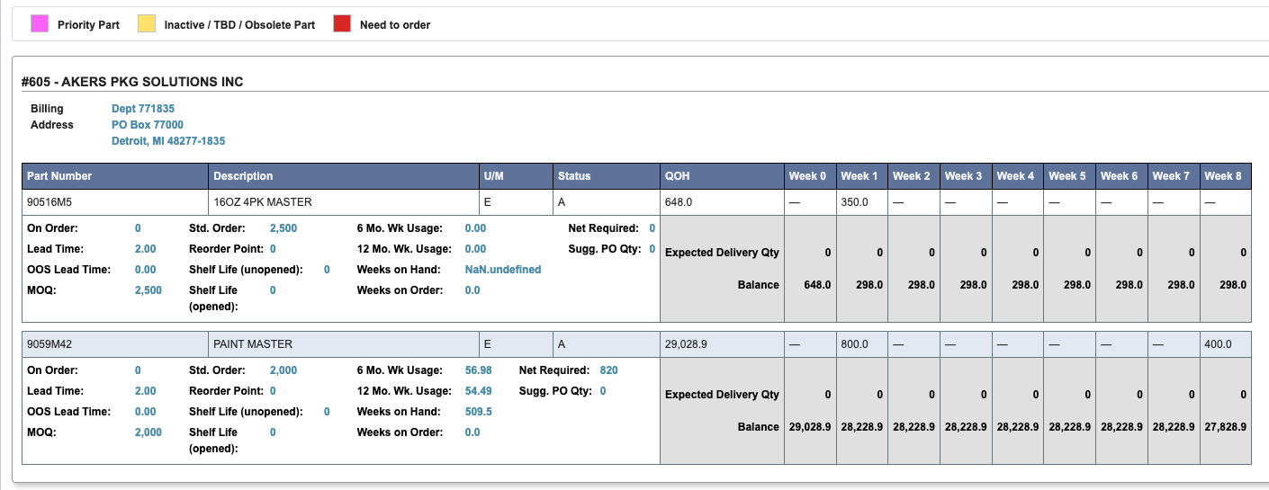
Task: Click the U/M column header
Action: (516, 176)
